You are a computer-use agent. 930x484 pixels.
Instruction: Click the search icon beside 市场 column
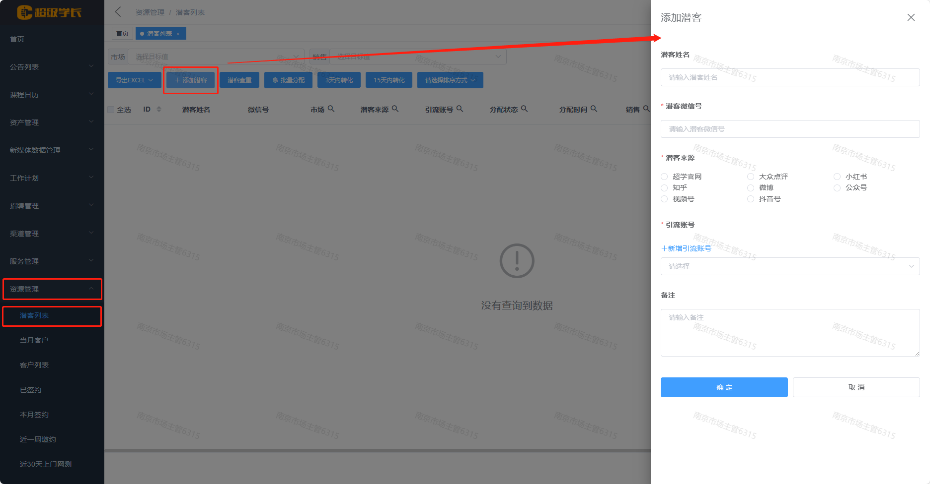point(331,109)
